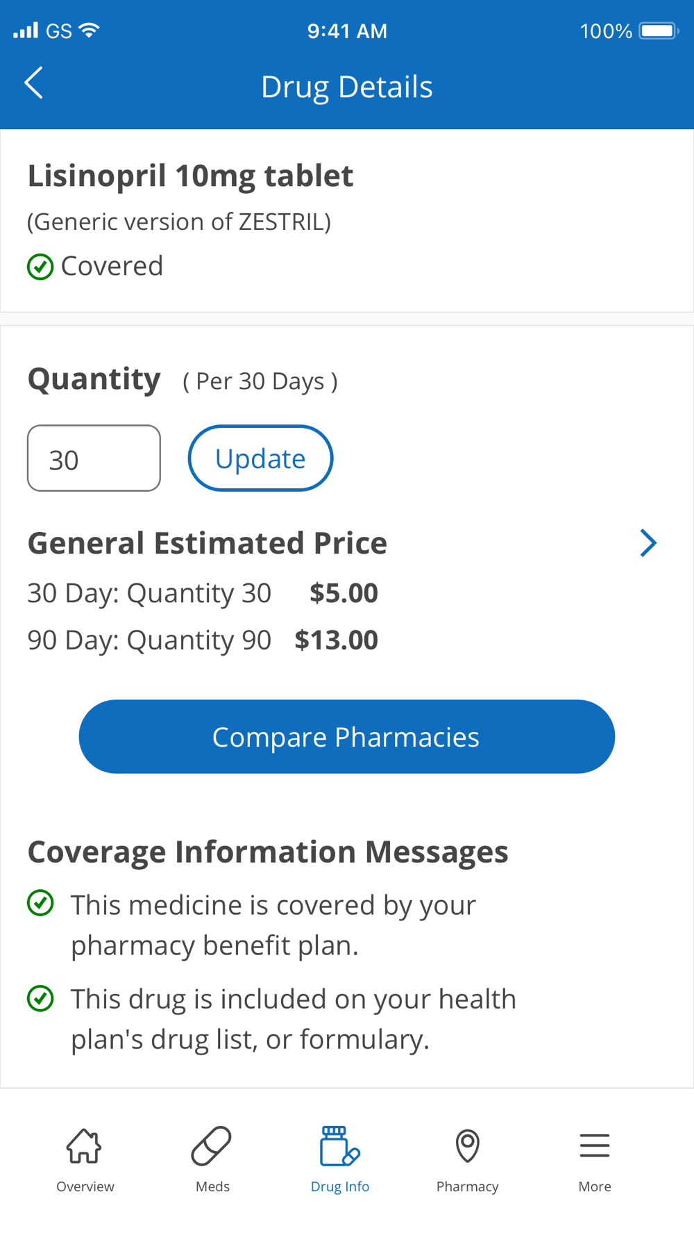Focus the Quantity input field
This screenshot has width=694, height=1235.
pyautogui.click(x=94, y=458)
